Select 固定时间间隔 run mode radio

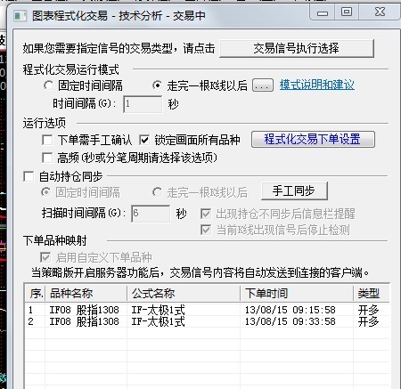click(48, 85)
